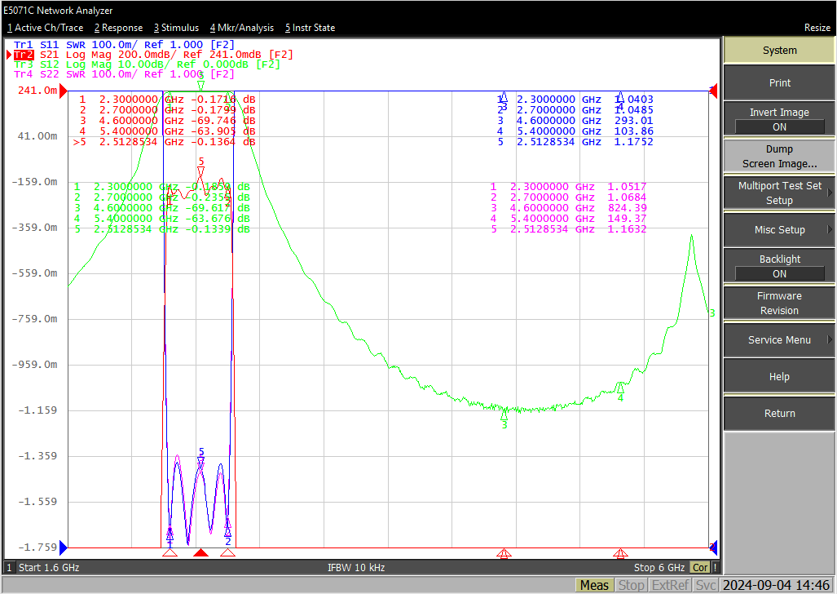Click red marker 3 triangle on bottom axis
Viewport: 837px width, 594px height.
[x=504, y=553]
